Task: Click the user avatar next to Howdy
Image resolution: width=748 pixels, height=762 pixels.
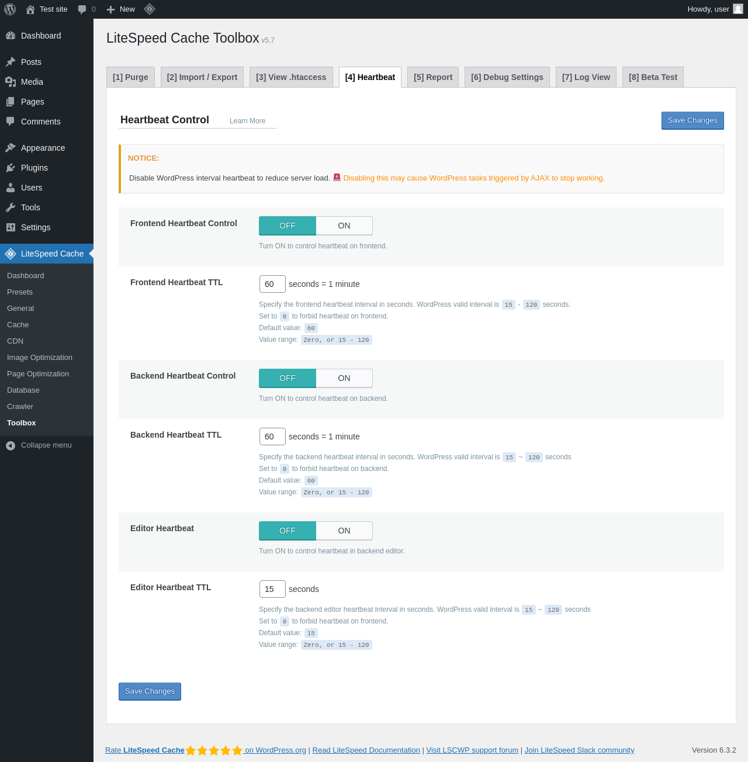Action: tap(738, 9)
